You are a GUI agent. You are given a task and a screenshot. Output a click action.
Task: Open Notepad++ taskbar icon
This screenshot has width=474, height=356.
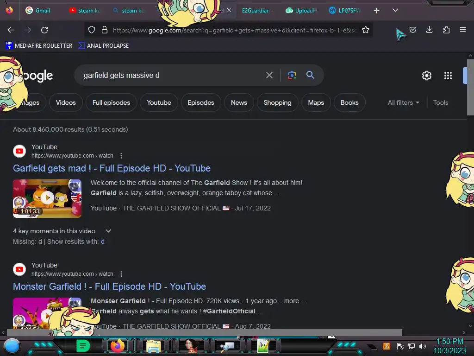pos(263,346)
